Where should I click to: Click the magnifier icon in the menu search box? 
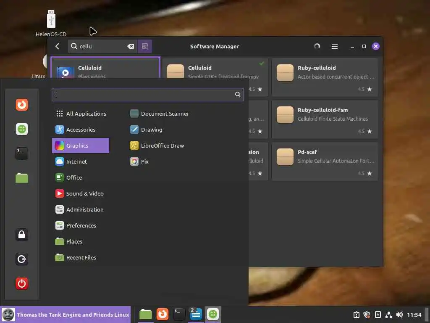pos(238,95)
